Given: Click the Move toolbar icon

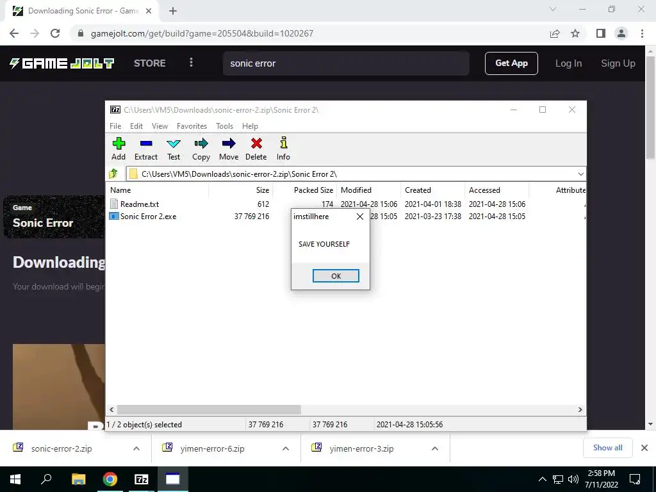Looking at the screenshot, I should pos(229,149).
